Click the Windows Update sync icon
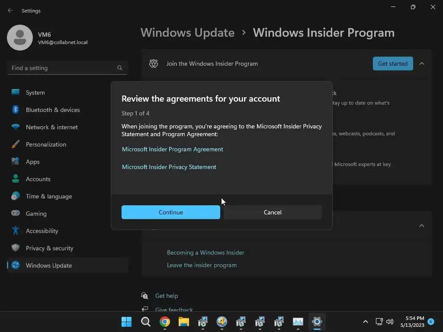Image resolution: width=443 pixels, height=332 pixels. (16, 265)
